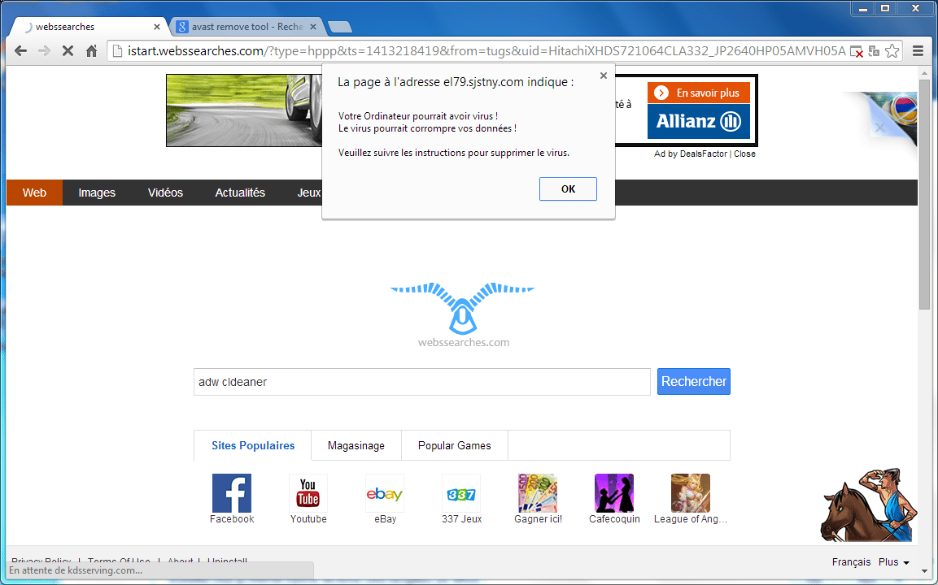Confirm the virus alert with OK
The width and height of the screenshot is (938, 585).
(568, 188)
